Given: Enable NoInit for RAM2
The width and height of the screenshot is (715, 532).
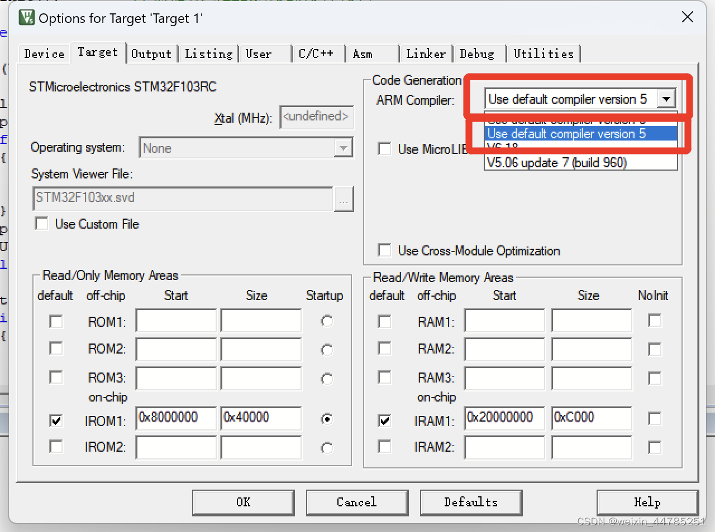Looking at the screenshot, I should pos(655,349).
